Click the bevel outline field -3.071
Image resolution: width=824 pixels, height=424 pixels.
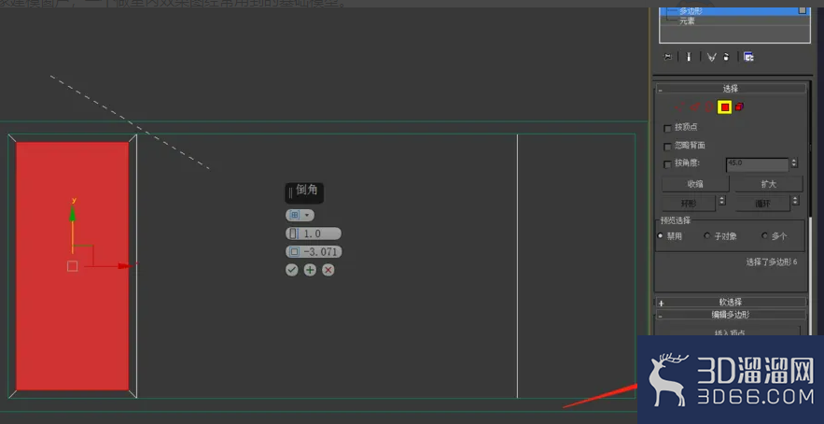point(314,252)
